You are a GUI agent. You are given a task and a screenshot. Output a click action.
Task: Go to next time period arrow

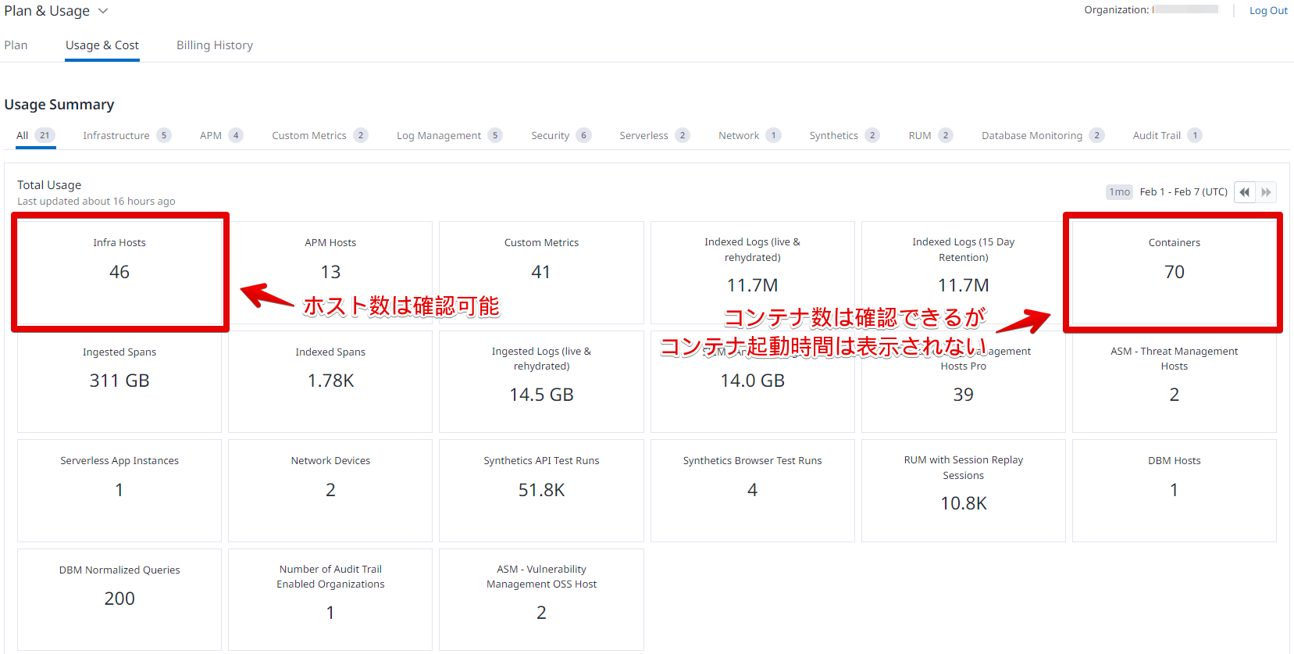tap(1266, 192)
